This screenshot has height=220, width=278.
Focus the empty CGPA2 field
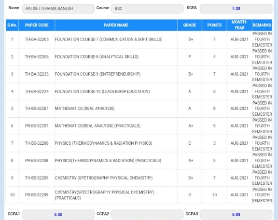pyautogui.click(x=147, y=214)
